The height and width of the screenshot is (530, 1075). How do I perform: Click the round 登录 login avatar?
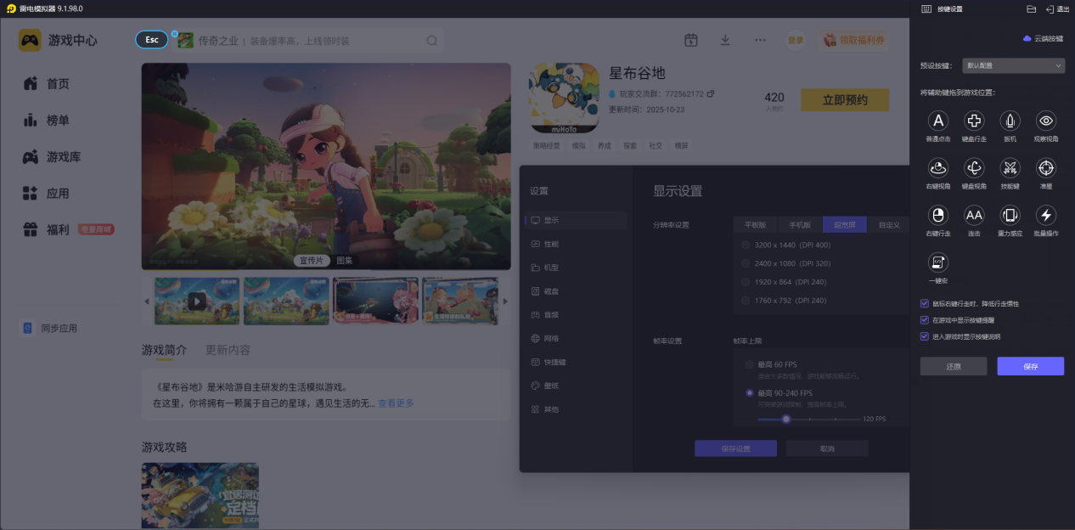pyautogui.click(x=796, y=41)
